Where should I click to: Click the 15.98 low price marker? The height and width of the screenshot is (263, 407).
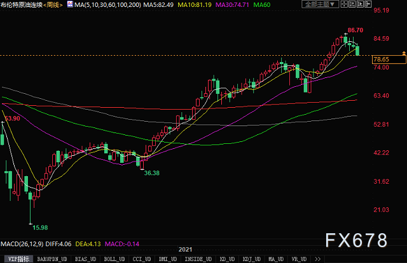tap(40, 228)
